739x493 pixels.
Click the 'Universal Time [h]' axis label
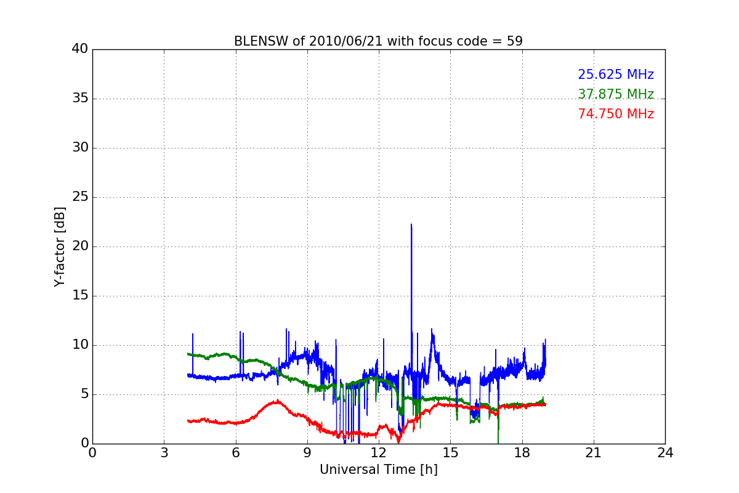[379, 470]
